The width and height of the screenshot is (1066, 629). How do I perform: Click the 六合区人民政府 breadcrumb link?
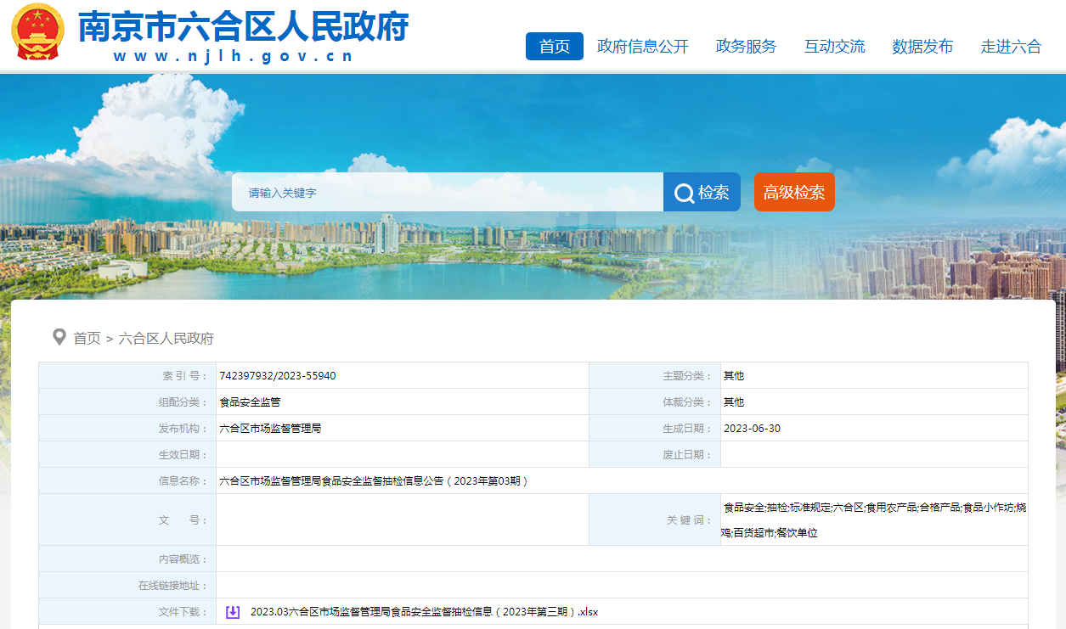coord(166,338)
